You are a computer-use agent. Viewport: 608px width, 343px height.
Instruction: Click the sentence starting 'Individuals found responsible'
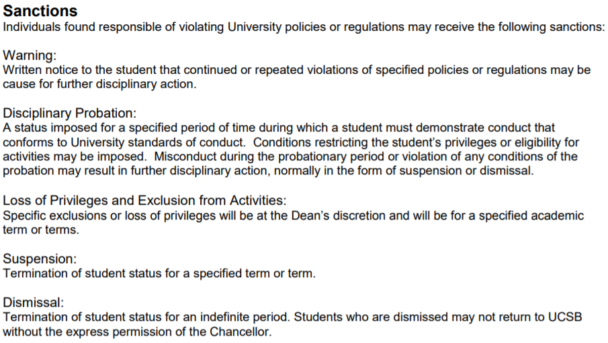304,28
